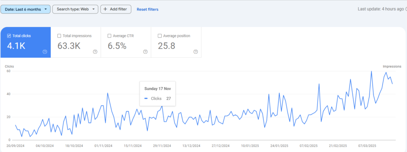Select the 6.5% Average CTR card
This screenshot has height=152, width=407.
click(126, 42)
